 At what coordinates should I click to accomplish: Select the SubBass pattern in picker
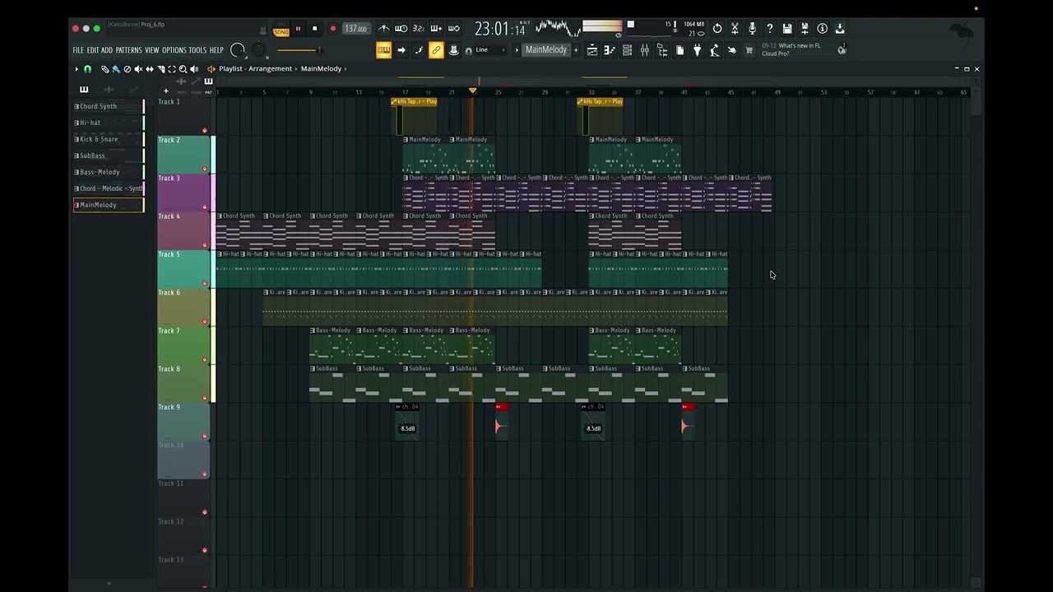[x=109, y=155]
